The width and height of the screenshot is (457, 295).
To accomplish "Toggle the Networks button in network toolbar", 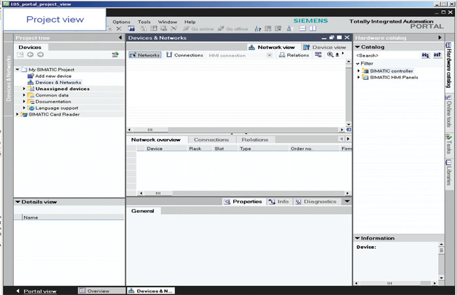I will [x=145, y=55].
